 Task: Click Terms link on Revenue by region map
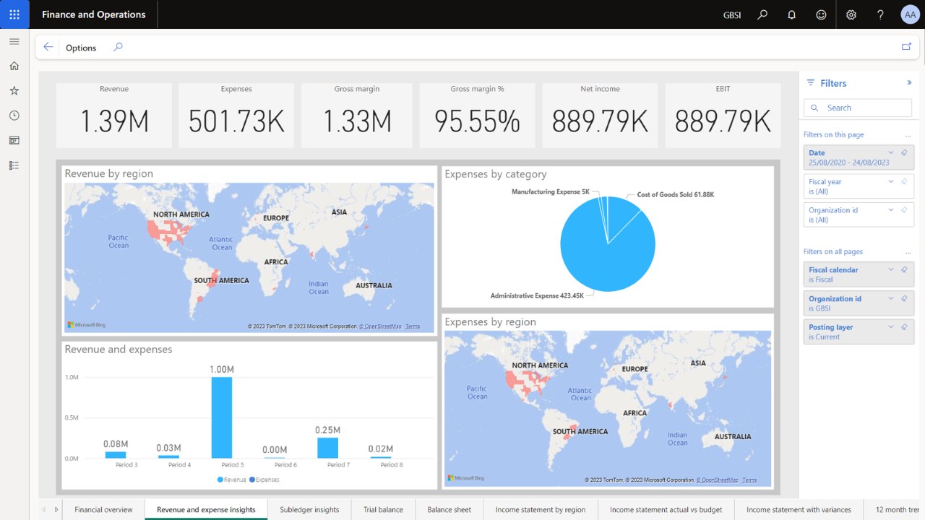coord(413,326)
